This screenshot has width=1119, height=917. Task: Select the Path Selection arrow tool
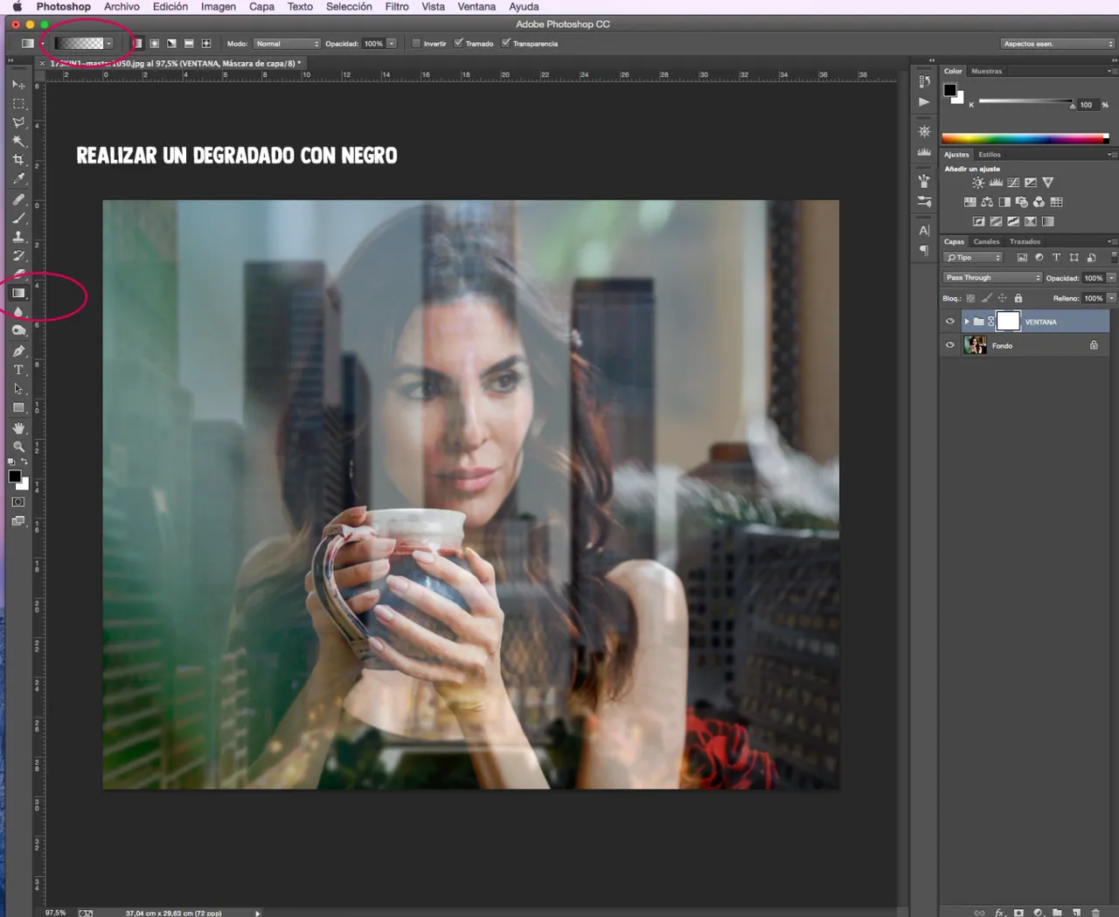18,389
